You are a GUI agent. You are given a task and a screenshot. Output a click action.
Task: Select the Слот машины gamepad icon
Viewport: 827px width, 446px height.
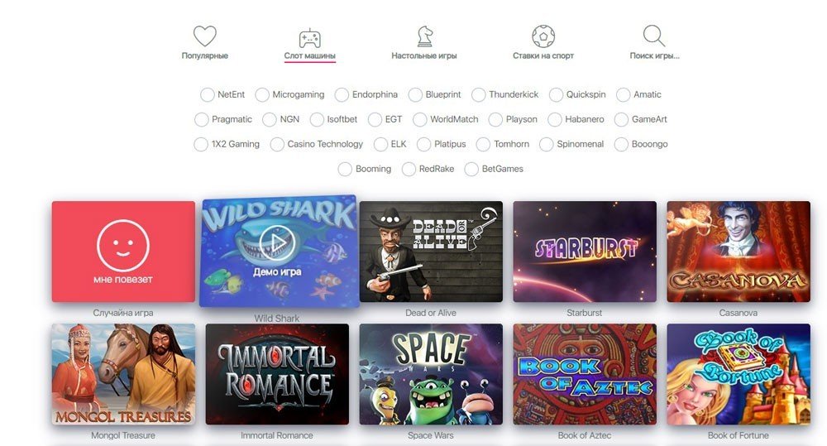pos(309,38)
